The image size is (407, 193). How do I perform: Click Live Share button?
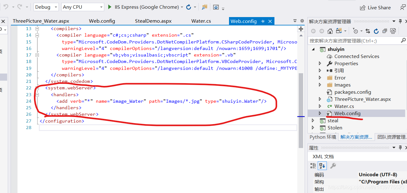pos(375,7)
